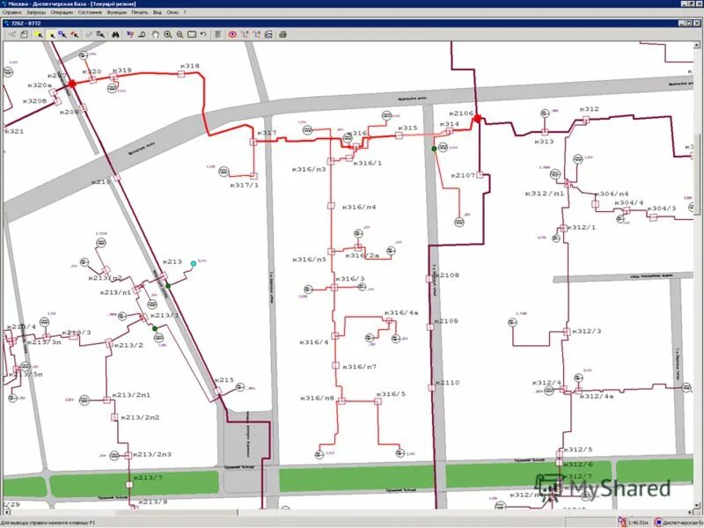Viewport: 704px width, 528px height.
Task: Open the Печать menu
Action: click(x=140, y=12)
